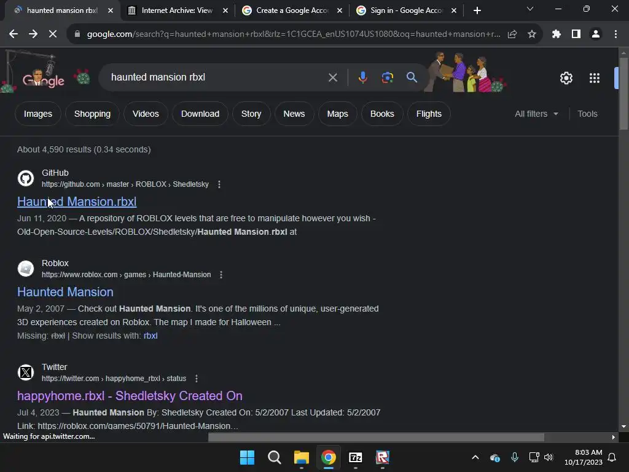Viewport: 629px width, 472px height.
Task: Open the tab search dropdown arrow
Action: click(530, 9)
